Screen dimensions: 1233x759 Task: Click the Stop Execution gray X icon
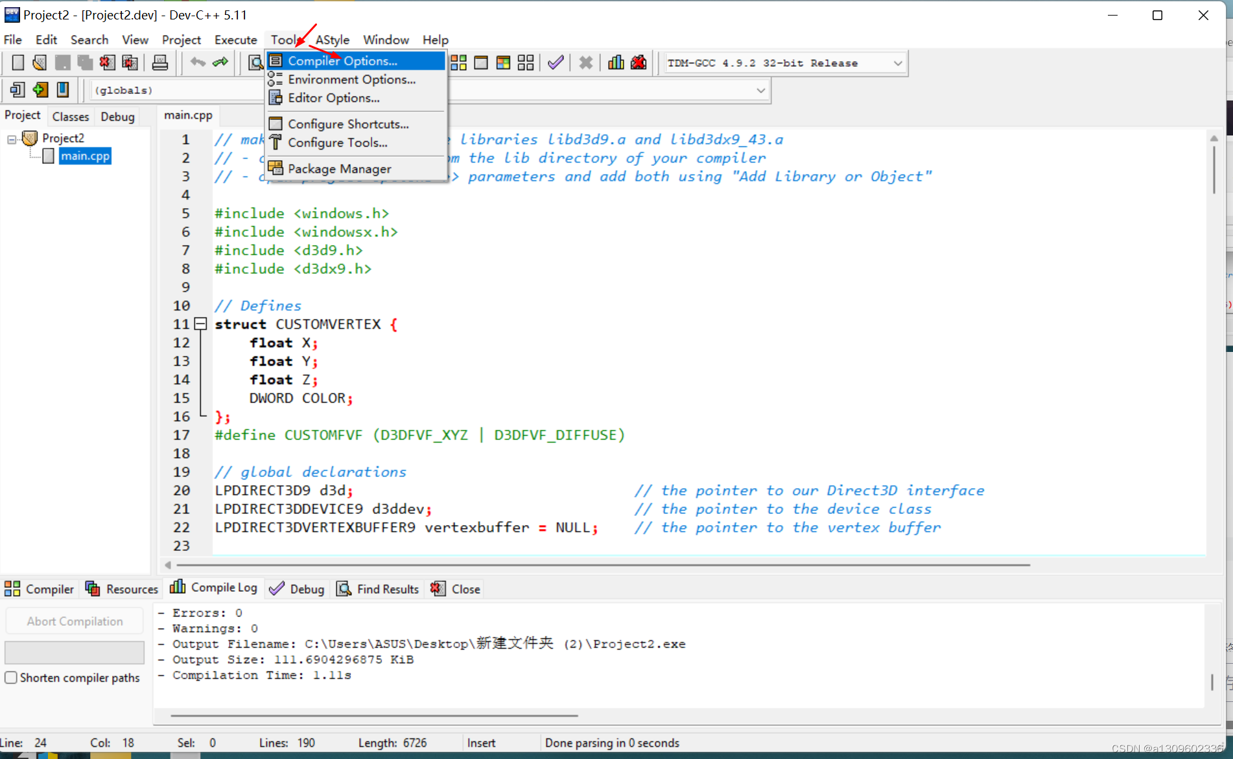tap(586, 63)
